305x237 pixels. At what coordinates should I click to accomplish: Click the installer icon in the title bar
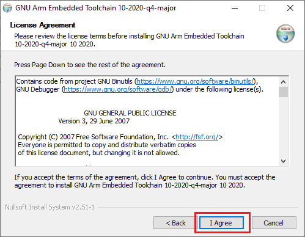click(7, 8)
